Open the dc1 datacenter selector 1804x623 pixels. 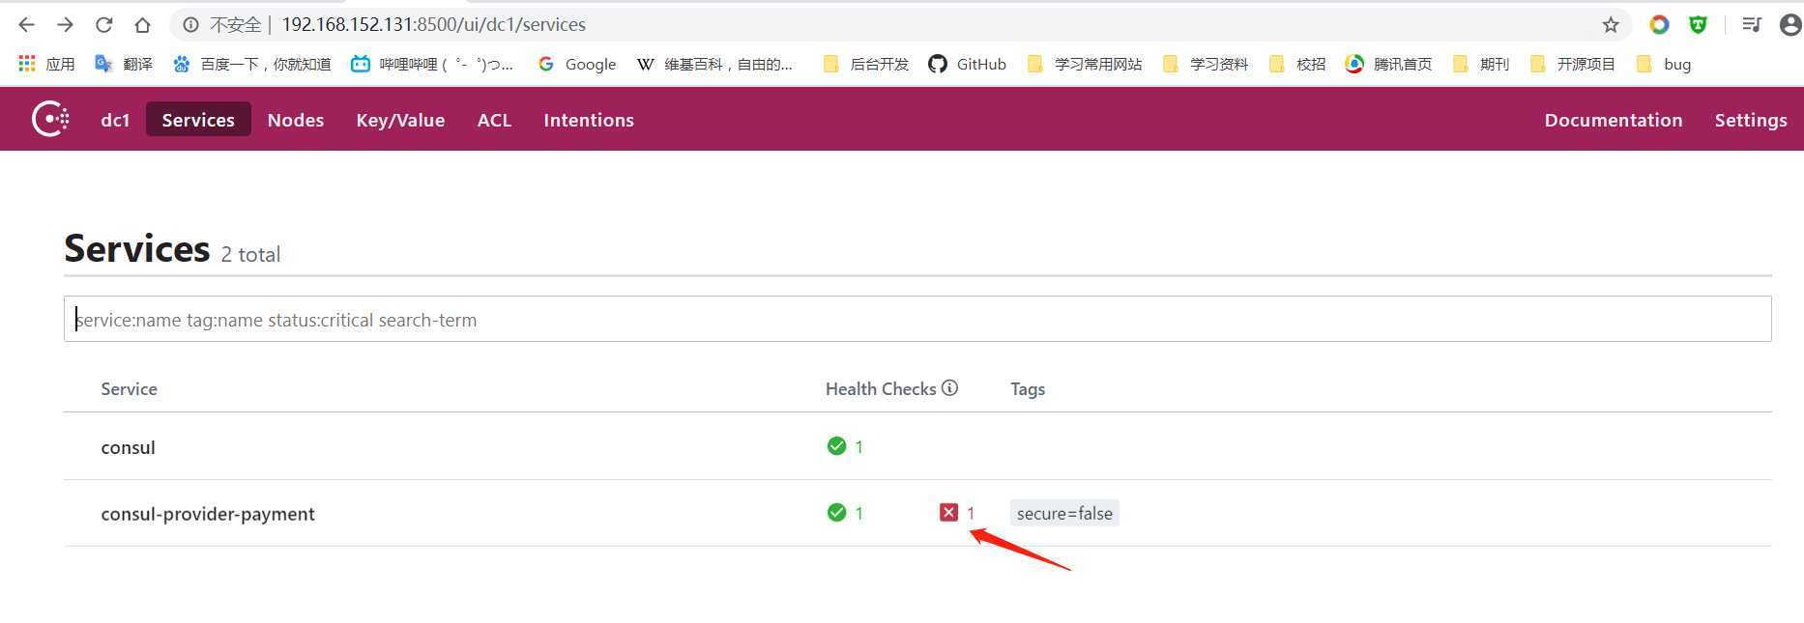point(115,120)
